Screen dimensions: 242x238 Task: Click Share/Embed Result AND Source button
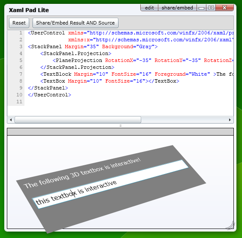pyautogui.click(x=76, y=23)
